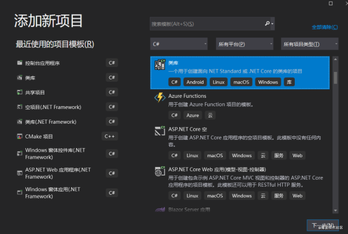Open the 所有项目类型 project type dropdown
Screen dimensions: 348x234
pos(310,44)
